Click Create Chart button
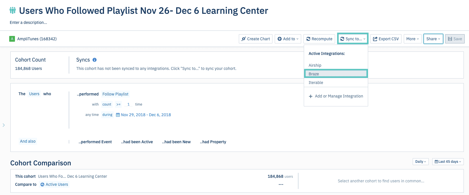 pyautogui.click(x=256, y=39)
